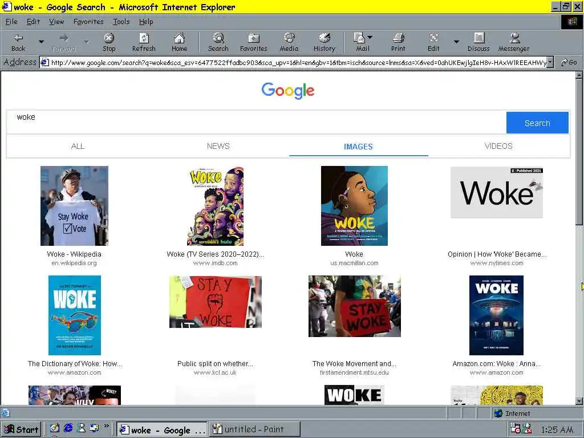
Task: Launch Internet Explorer from quick launch
Action: tap(68, 428)
